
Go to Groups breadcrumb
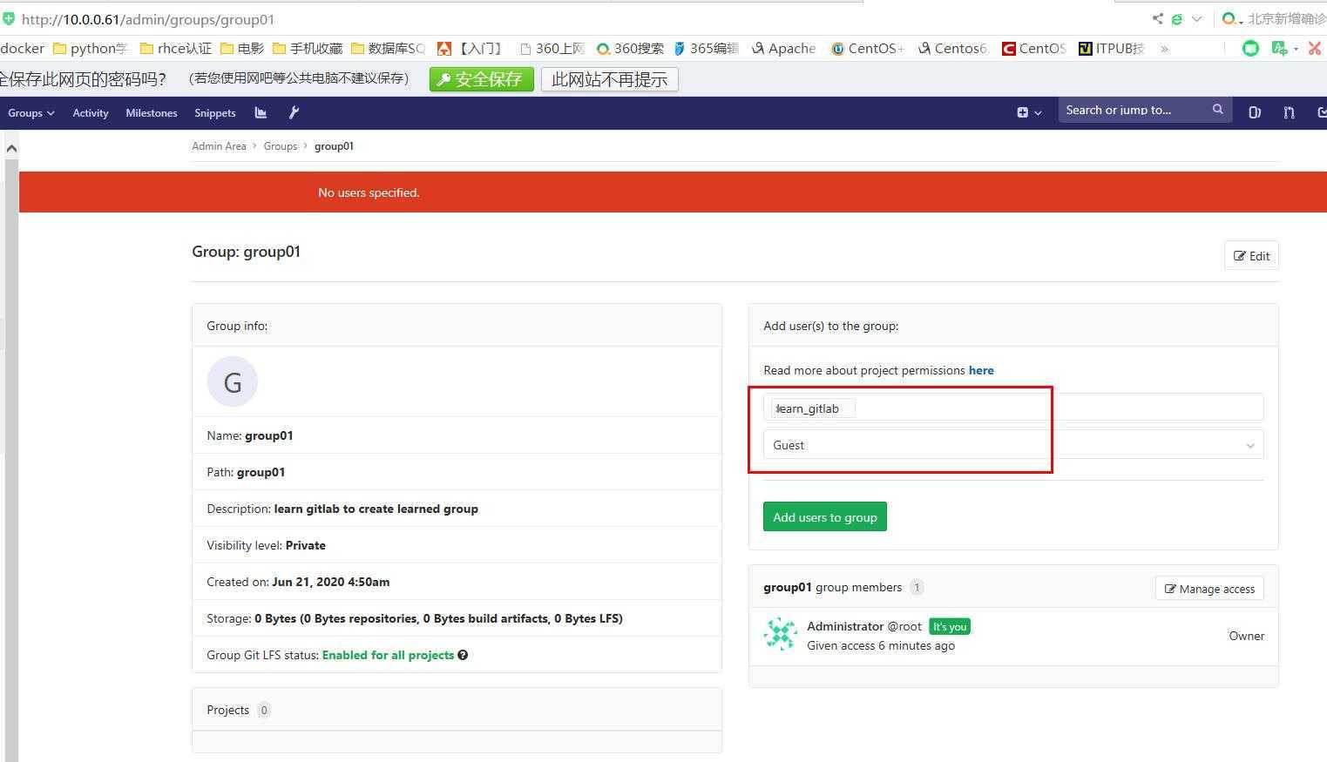pos(281,146)
